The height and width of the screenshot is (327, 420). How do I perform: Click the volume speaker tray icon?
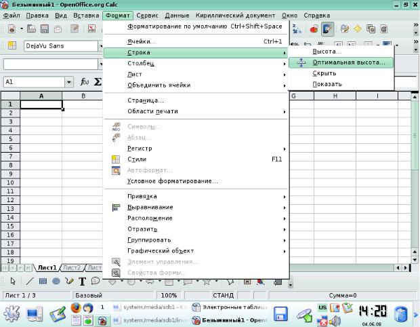(335, 320)
